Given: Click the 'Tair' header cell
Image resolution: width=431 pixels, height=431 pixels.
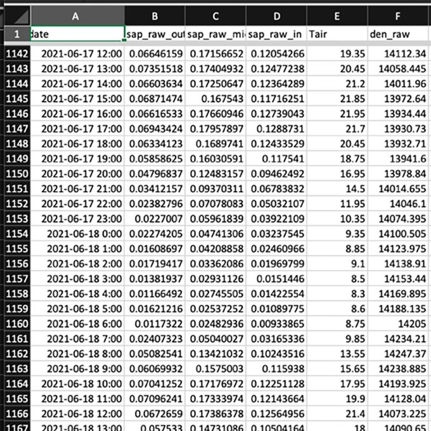Looking at the screenshot, I should click(x=337, y=34).
